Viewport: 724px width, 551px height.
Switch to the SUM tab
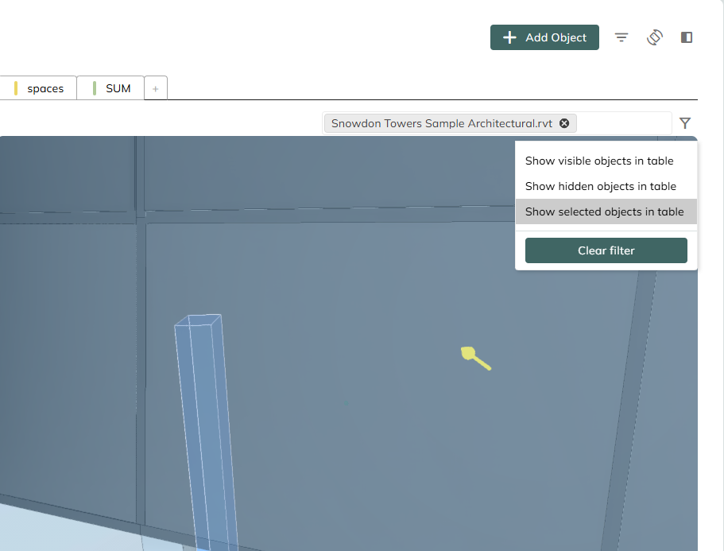pyautogui.click(x=118, y=88)
